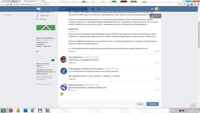Open Олеся Девятаева's profile name

point(76,57)
